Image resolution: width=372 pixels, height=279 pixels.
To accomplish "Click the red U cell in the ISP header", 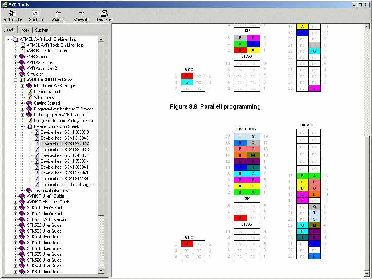I will click(240, 218).
